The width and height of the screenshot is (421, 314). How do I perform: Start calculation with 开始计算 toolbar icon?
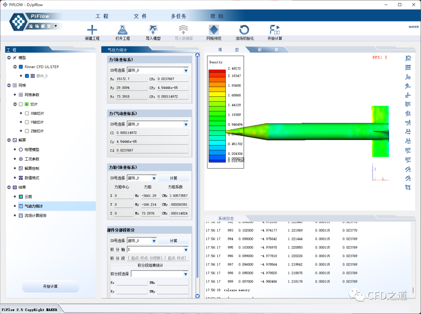tap(274, 30)
